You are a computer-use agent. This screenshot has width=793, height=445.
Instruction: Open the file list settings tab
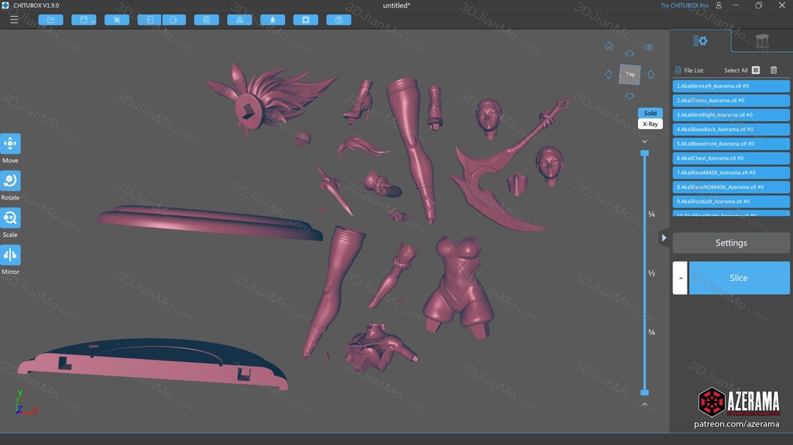[x=700, y=41]
